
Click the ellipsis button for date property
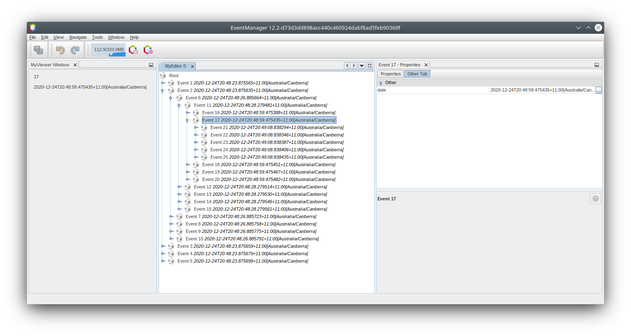coord(598,90)
